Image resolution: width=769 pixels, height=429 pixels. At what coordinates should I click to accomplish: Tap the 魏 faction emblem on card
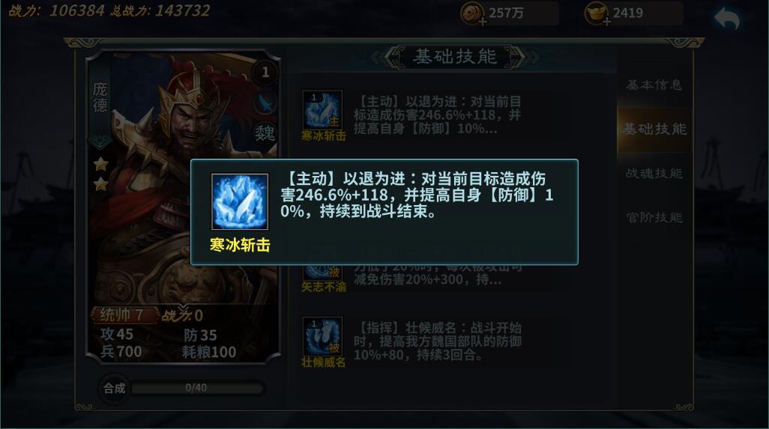(x=265, y=133)
